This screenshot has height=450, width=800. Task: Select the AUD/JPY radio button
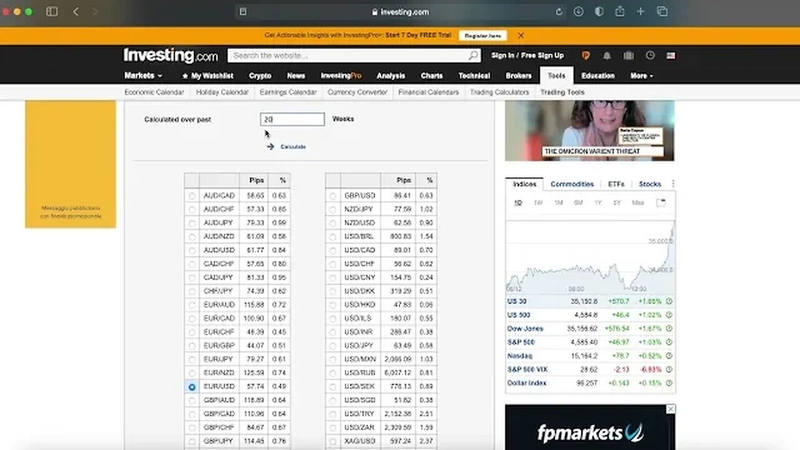tap(192, 223)
